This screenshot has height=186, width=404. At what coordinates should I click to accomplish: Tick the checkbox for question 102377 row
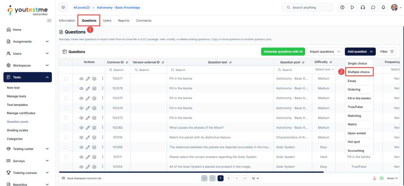(66, 79)
